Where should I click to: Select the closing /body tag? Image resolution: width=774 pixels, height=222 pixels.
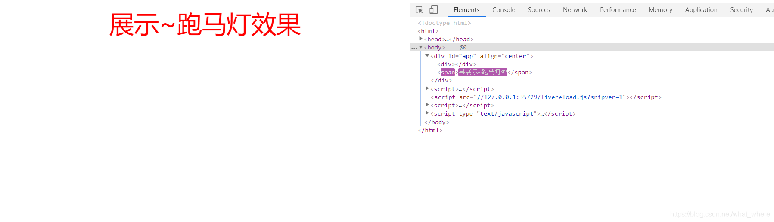click(x=436, y=122)
